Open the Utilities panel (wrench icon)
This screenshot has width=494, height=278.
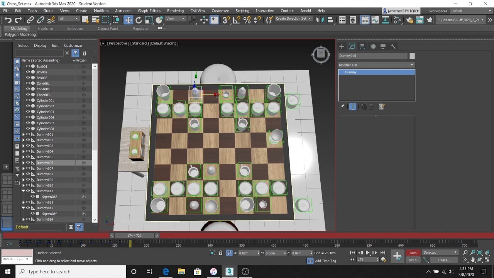pos(393,46)
